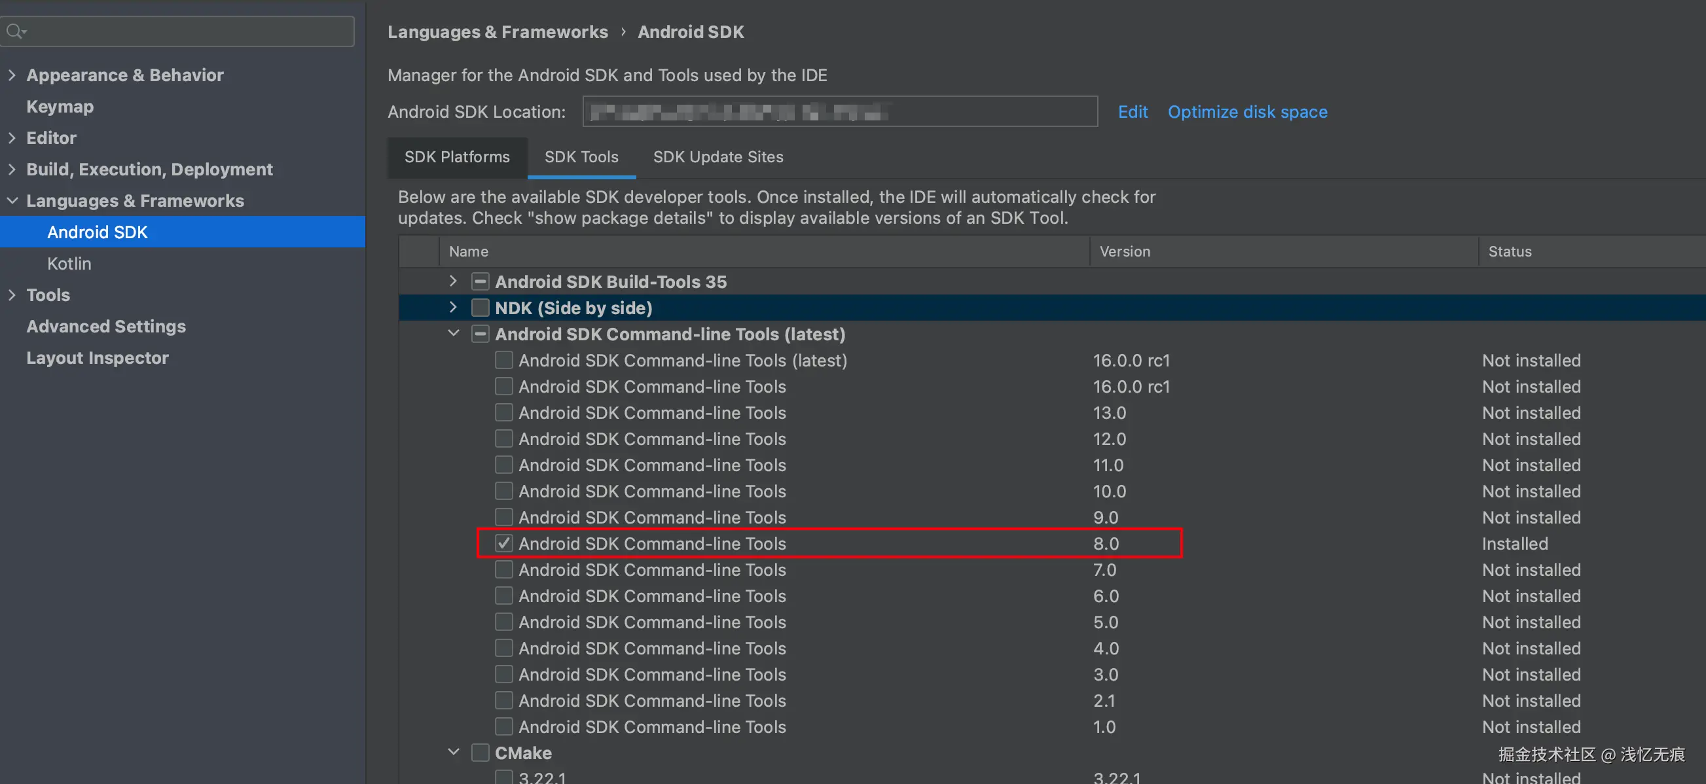Expand the Build, Execution, Deployment section
Image resolution: width=1706 pixels, height=784 pixels.
click(12, 169)
